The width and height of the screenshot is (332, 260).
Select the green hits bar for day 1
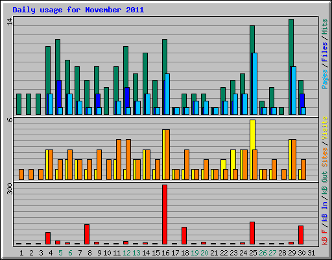(19, 104)
